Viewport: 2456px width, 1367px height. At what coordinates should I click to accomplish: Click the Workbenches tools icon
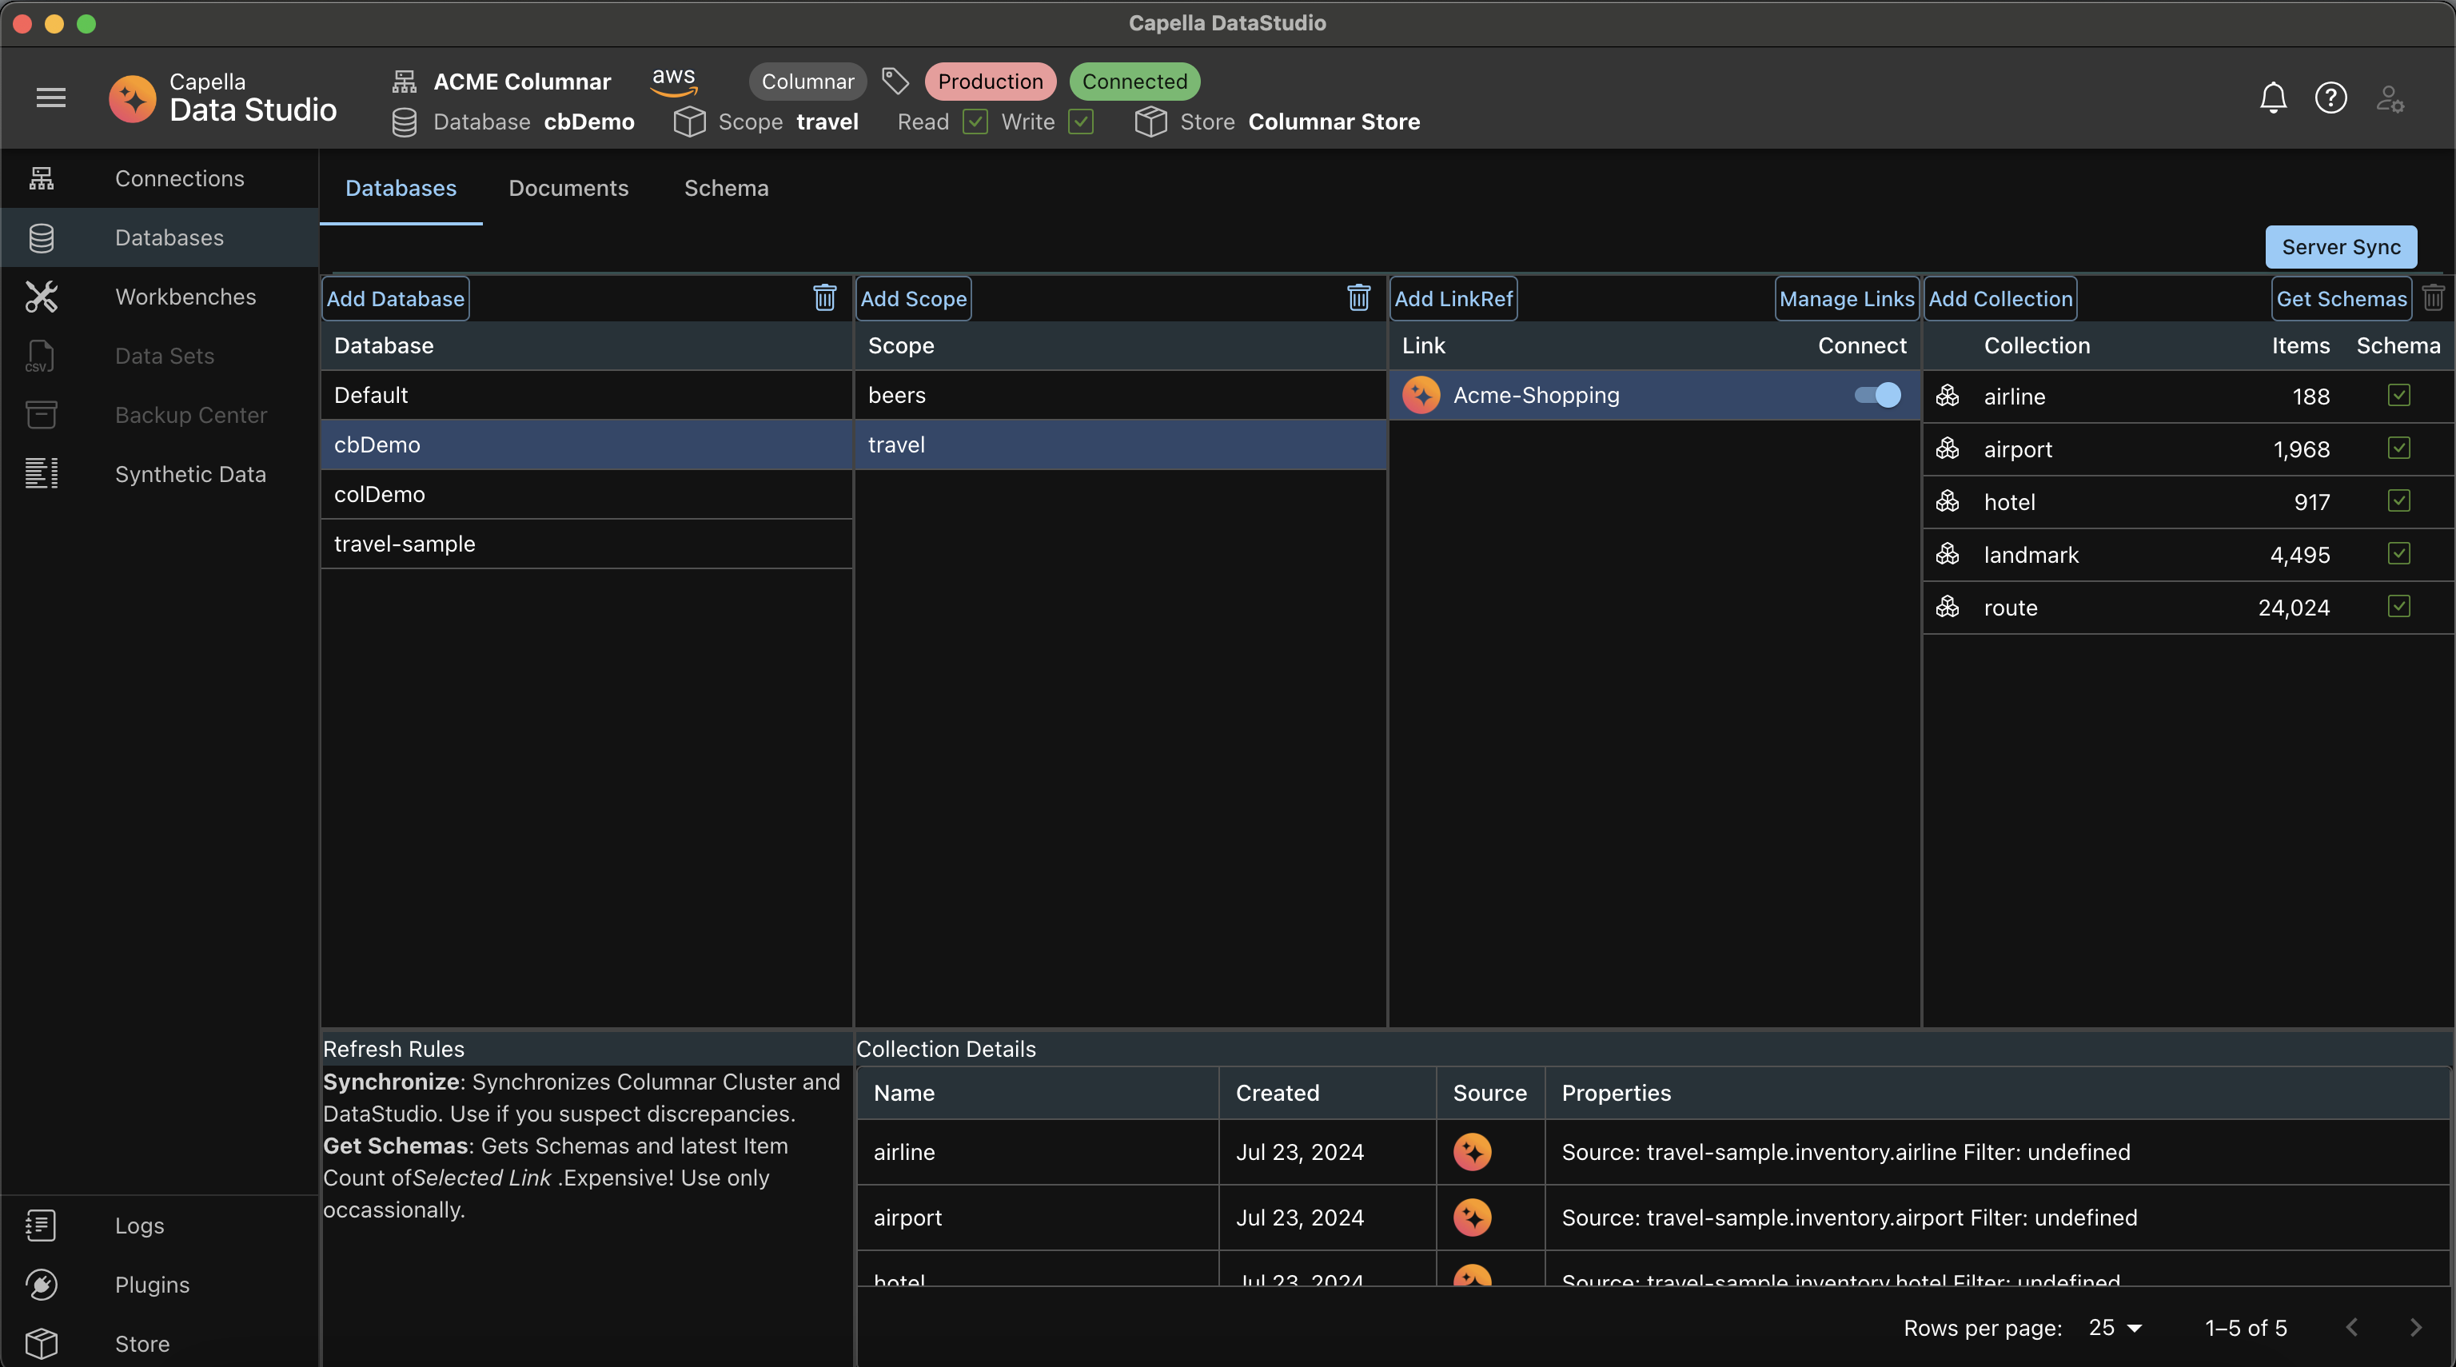41,297
